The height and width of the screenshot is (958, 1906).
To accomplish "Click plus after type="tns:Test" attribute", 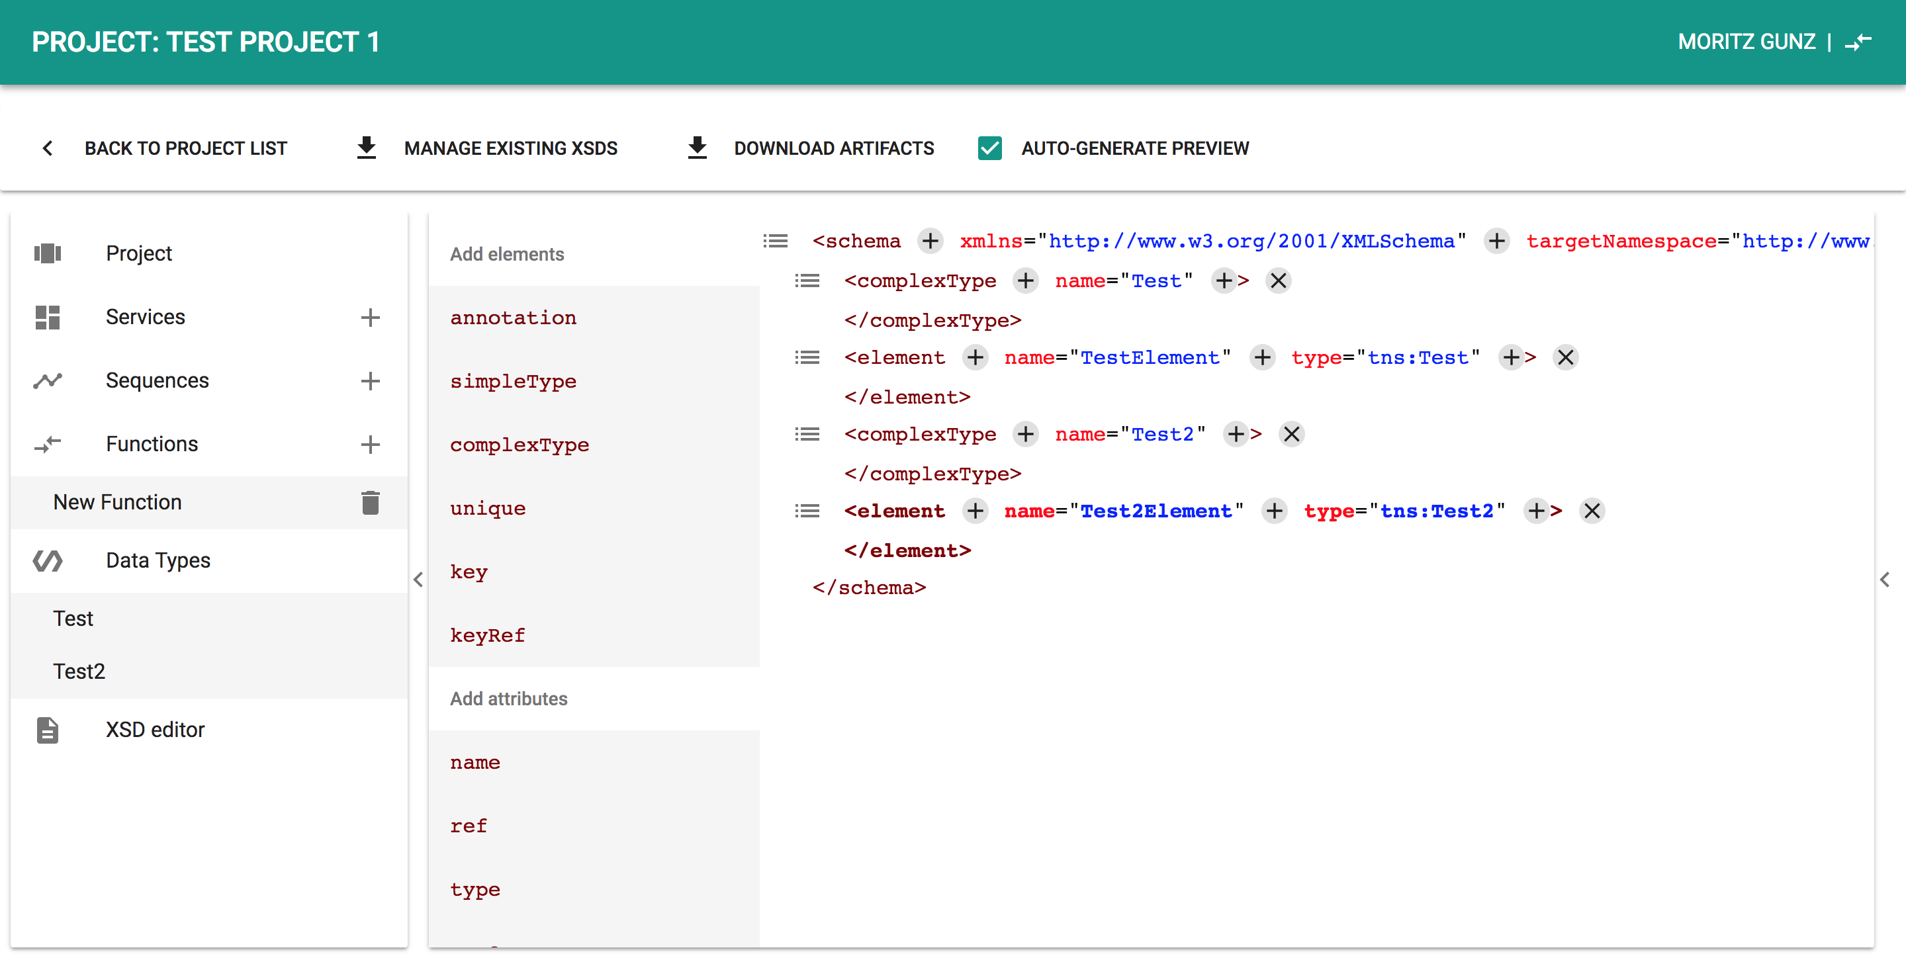I will pyautogui.click(x=1511, y=358).
